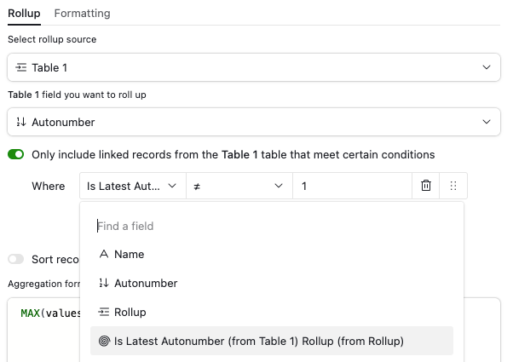Click the autonumber icon in dropdown list
This screenshot has height=362, width=513.
click(104, 283)
